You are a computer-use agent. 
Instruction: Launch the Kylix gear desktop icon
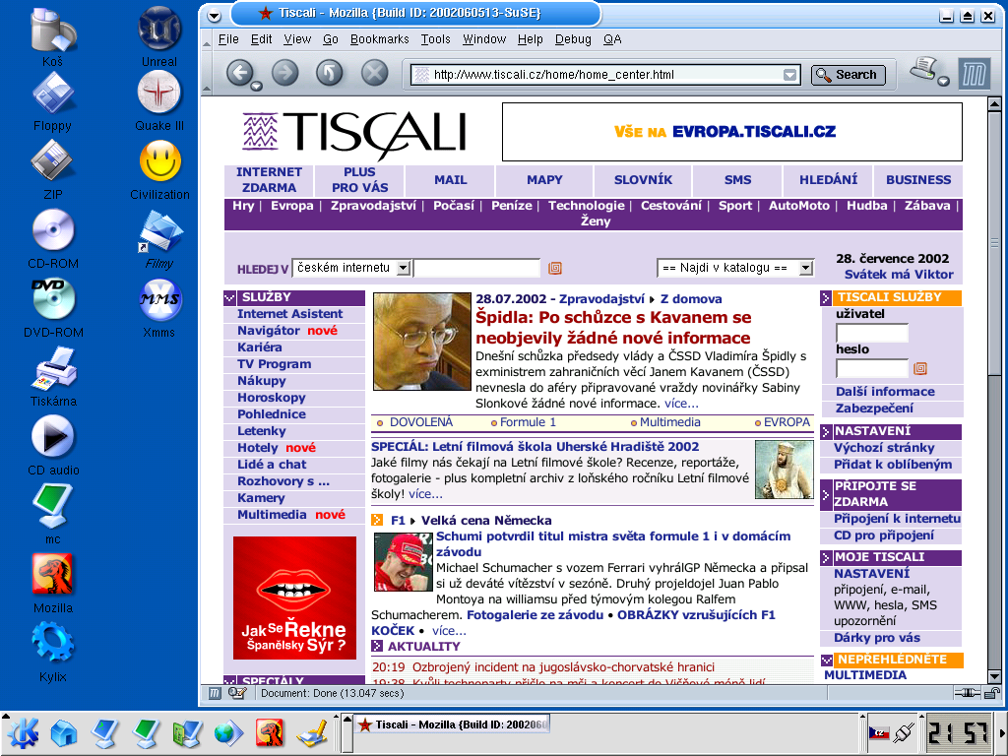[53, 643]
